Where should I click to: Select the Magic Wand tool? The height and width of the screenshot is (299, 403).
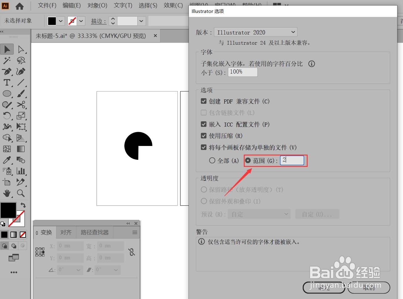pyautogui.click(x=7, y=60)
